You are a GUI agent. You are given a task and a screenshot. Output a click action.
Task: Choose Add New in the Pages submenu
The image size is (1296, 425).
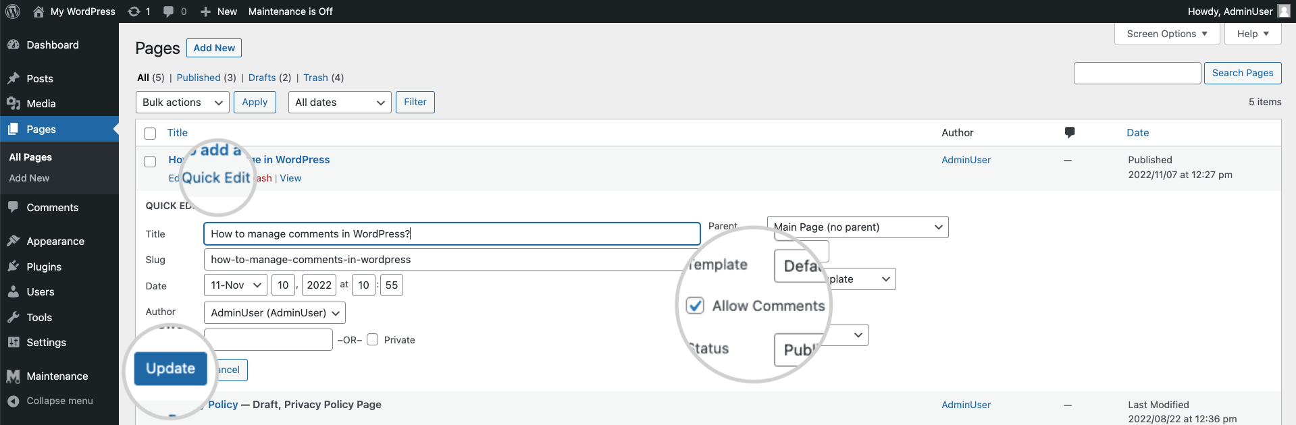point(29,178)
